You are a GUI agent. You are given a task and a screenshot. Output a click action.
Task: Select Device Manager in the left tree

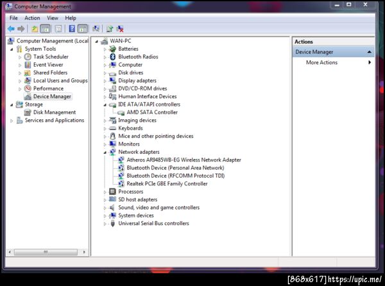click(x=52, y=96)
